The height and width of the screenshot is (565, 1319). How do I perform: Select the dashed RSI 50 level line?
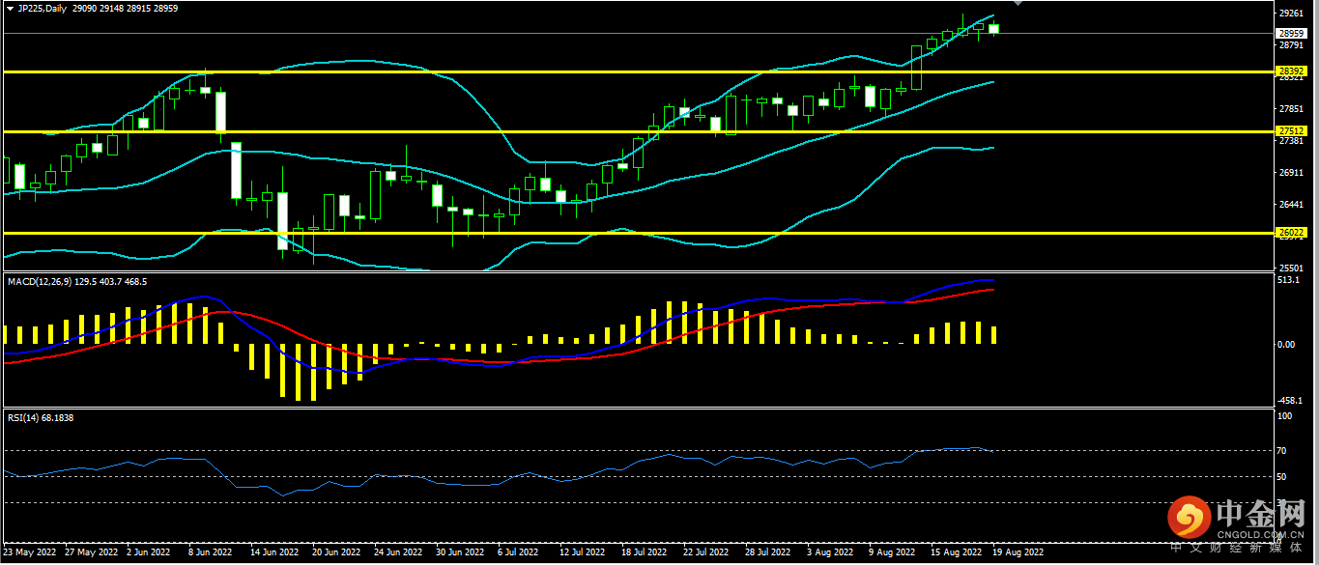click(x=638, y=476)
